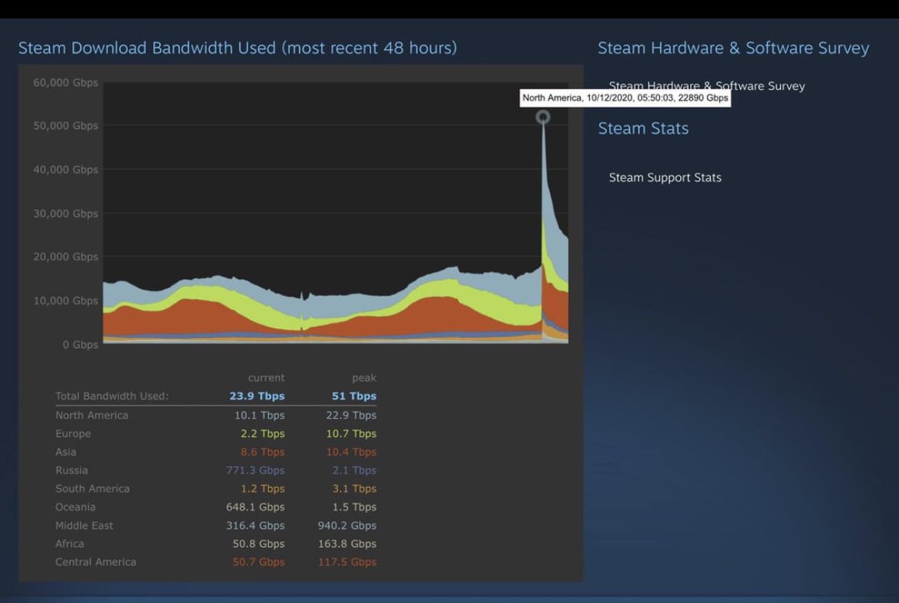
Task: Select the Russia row in bandwidth table
Action: (216, 470)
